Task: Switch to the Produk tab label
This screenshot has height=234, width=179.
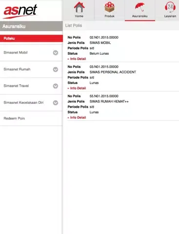Action: (x=109, y=16)
